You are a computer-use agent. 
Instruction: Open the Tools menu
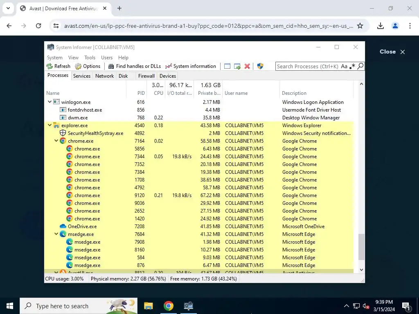pos(90,58)
